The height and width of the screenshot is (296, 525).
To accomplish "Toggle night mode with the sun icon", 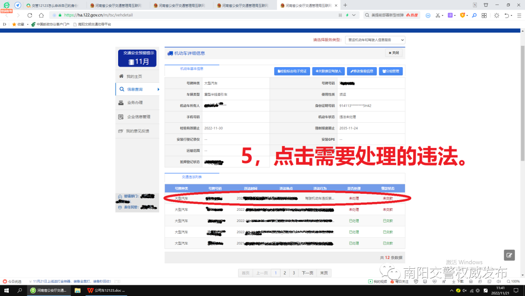I will [x=497, y=15].
